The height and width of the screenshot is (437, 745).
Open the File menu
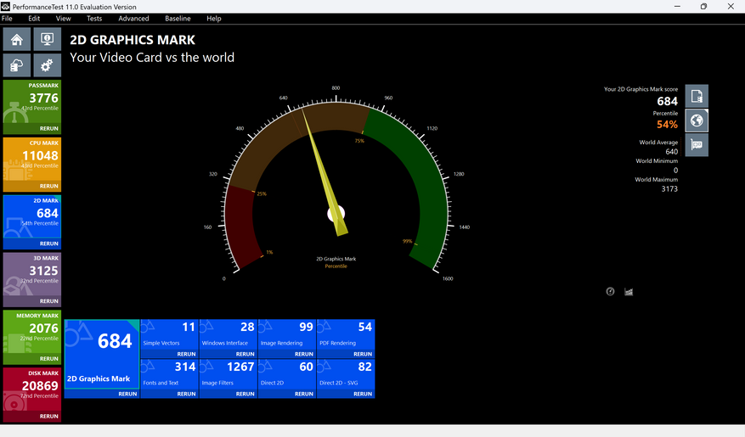7,19
